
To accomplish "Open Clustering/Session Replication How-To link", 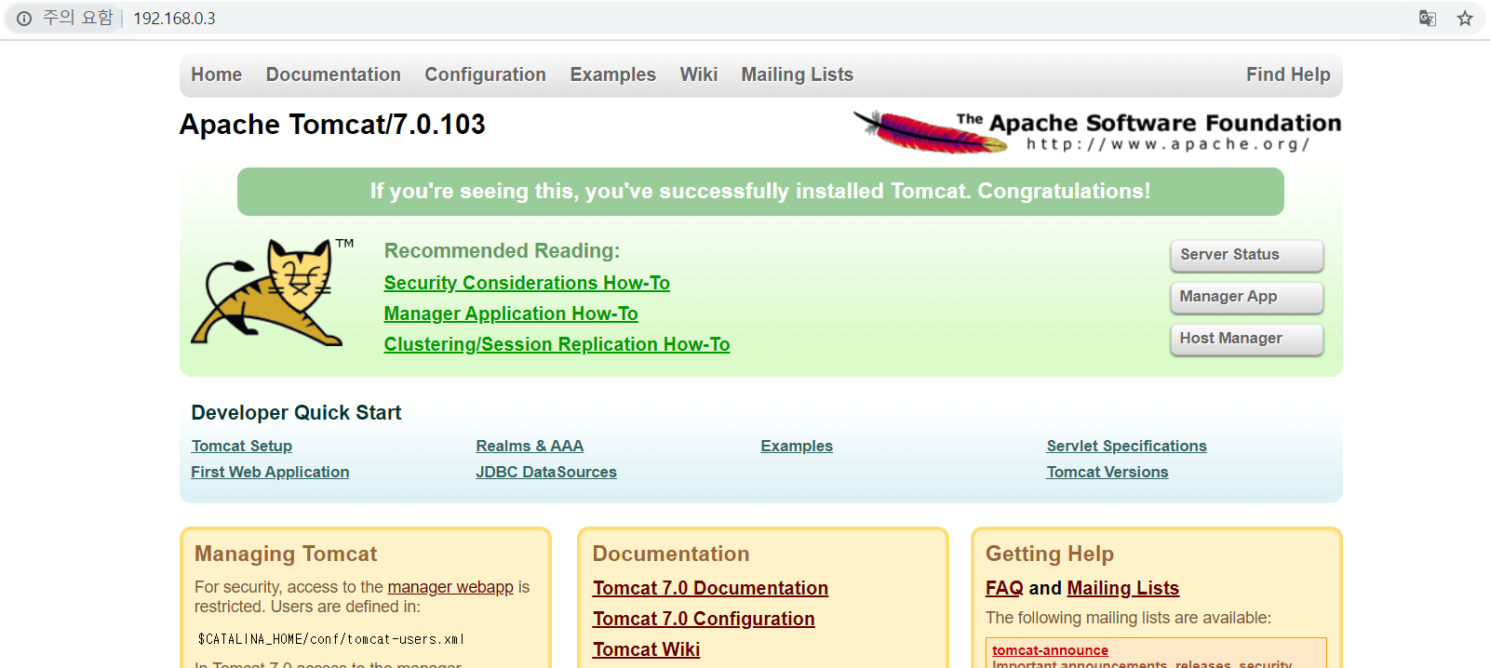I will [x=557, y=344].
